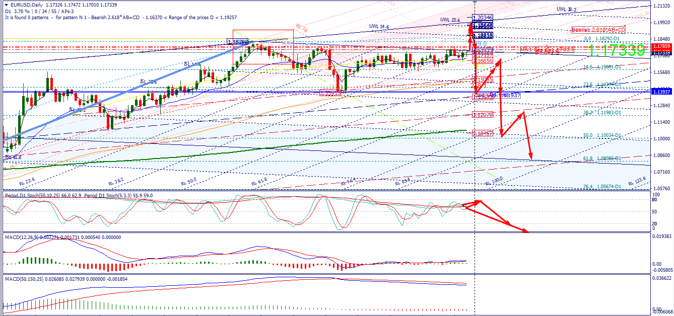The height and width of the screenshot is (316, 674).
Task: Select the red "Bearish 2.618*AB=CD" pattern label box
Action: coord(598,30)
